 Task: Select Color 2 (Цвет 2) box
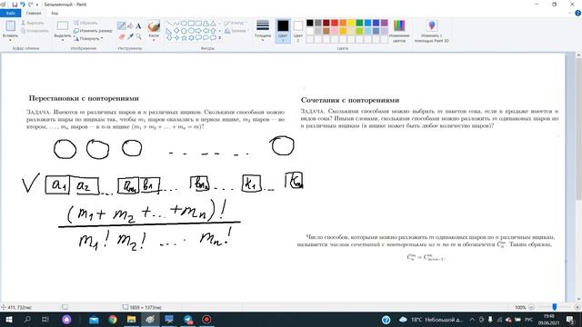pyautogui.click(x=297, y=31)
